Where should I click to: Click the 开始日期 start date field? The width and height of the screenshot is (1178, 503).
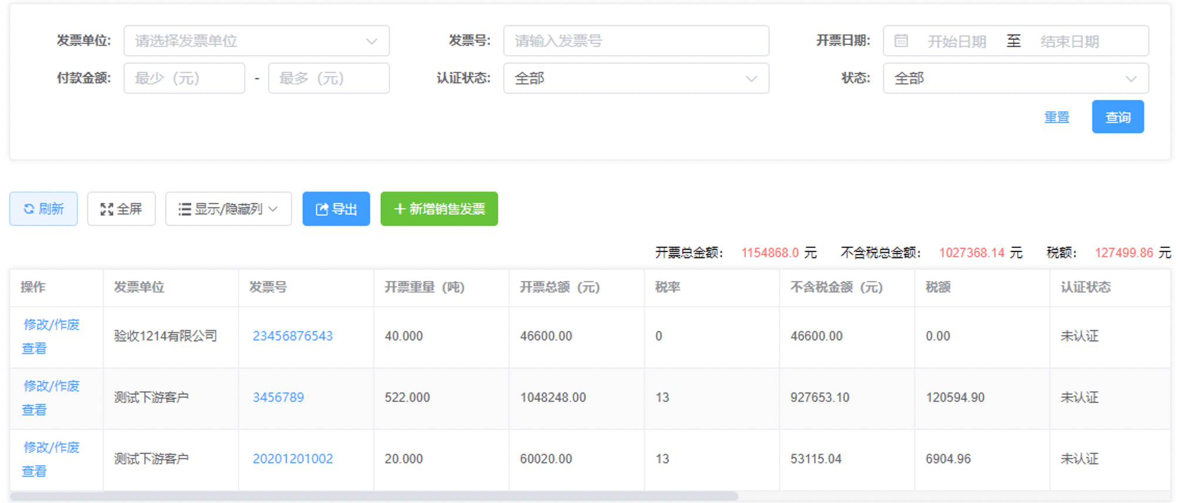957,42
